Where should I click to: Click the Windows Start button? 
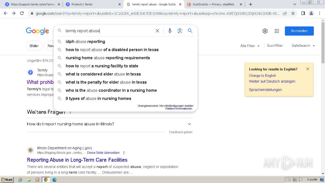pyautogui.click(x=7, y=180)
